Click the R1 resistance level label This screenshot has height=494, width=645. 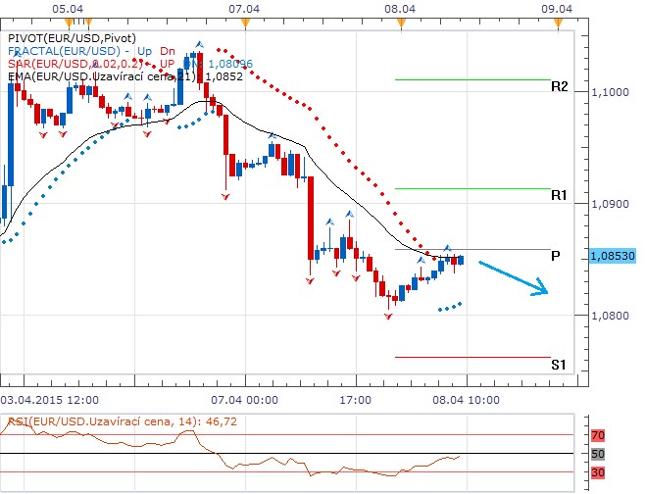click(559, 196)
